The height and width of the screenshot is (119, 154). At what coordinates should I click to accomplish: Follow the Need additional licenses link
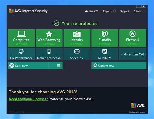pyautogui.click(x=28, y=99)
